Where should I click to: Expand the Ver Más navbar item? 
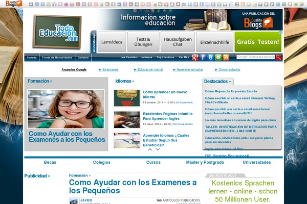(184, 57)
